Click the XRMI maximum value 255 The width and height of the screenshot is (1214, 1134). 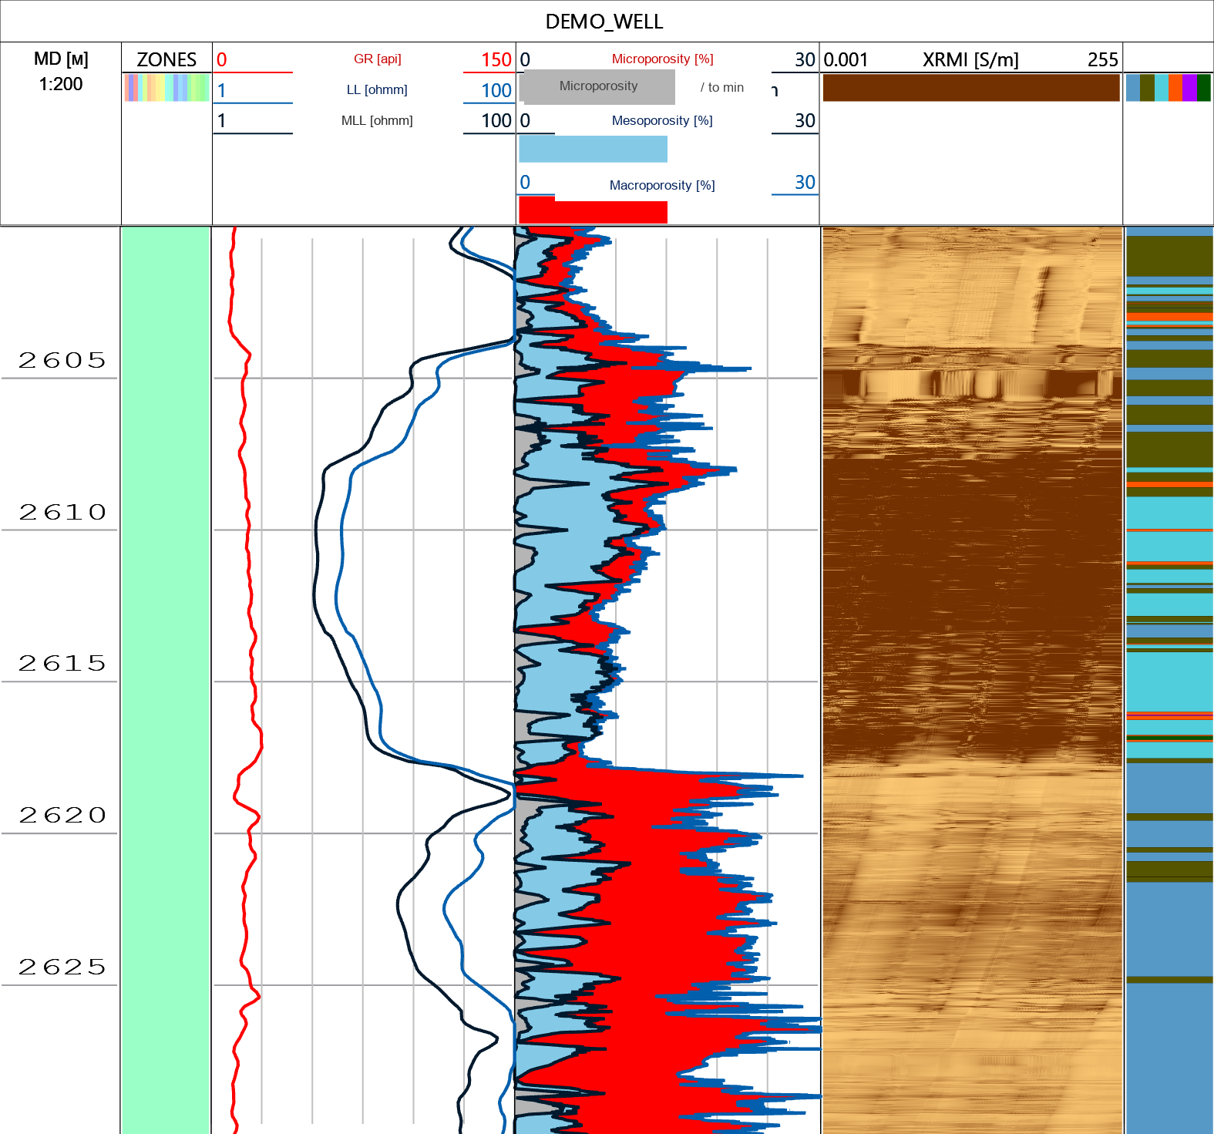1103,59
